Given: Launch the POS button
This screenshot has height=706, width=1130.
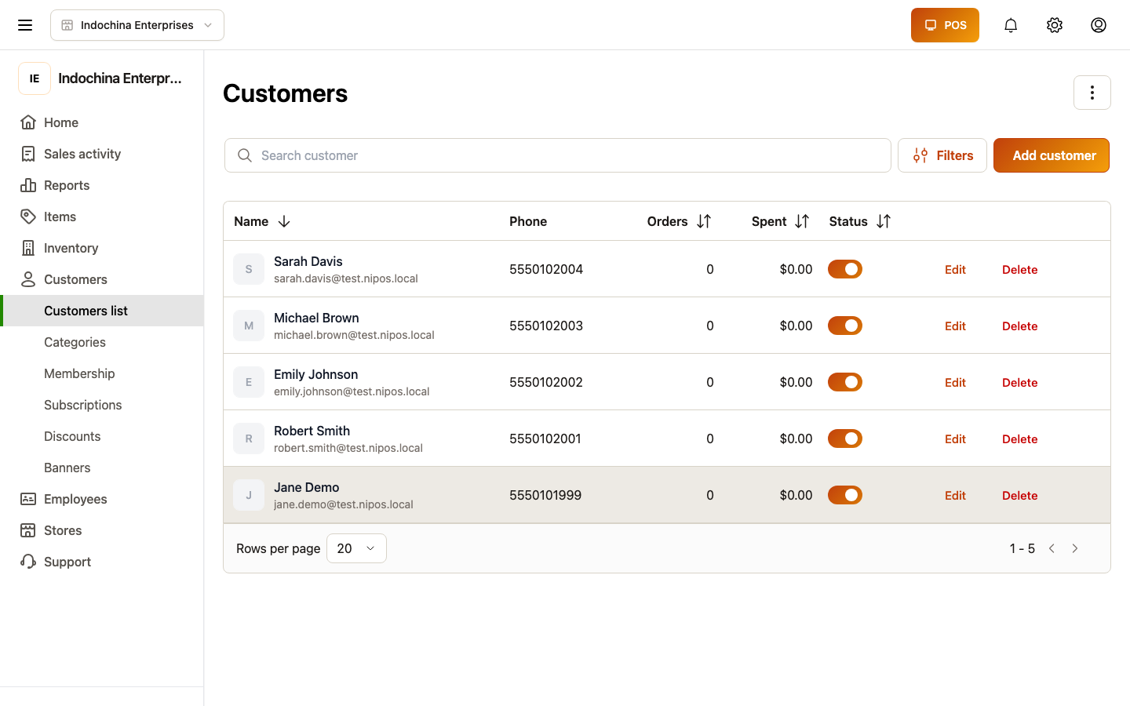Looking at the screenshot, I should click(x=945, y=25).
